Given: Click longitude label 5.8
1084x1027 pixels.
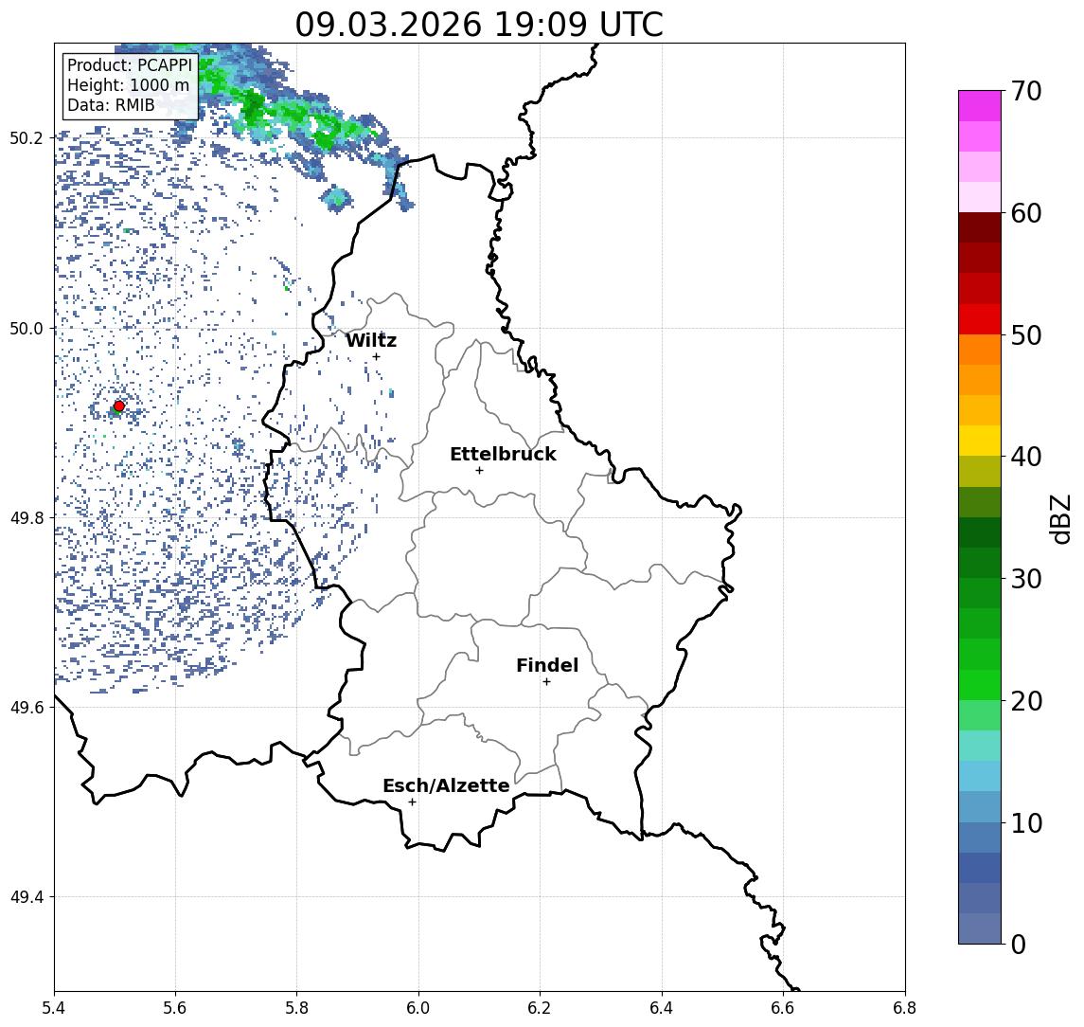Looking at the screenshot, I should [x=296, y=1008].
